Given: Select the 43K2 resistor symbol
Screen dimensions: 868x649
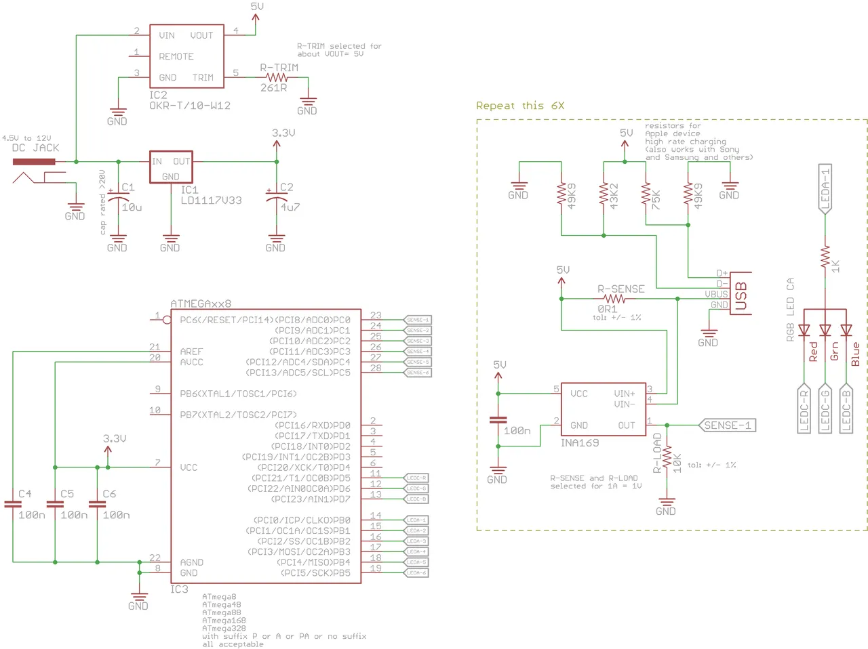Looking at the screenshot, I should click(604, 194).
